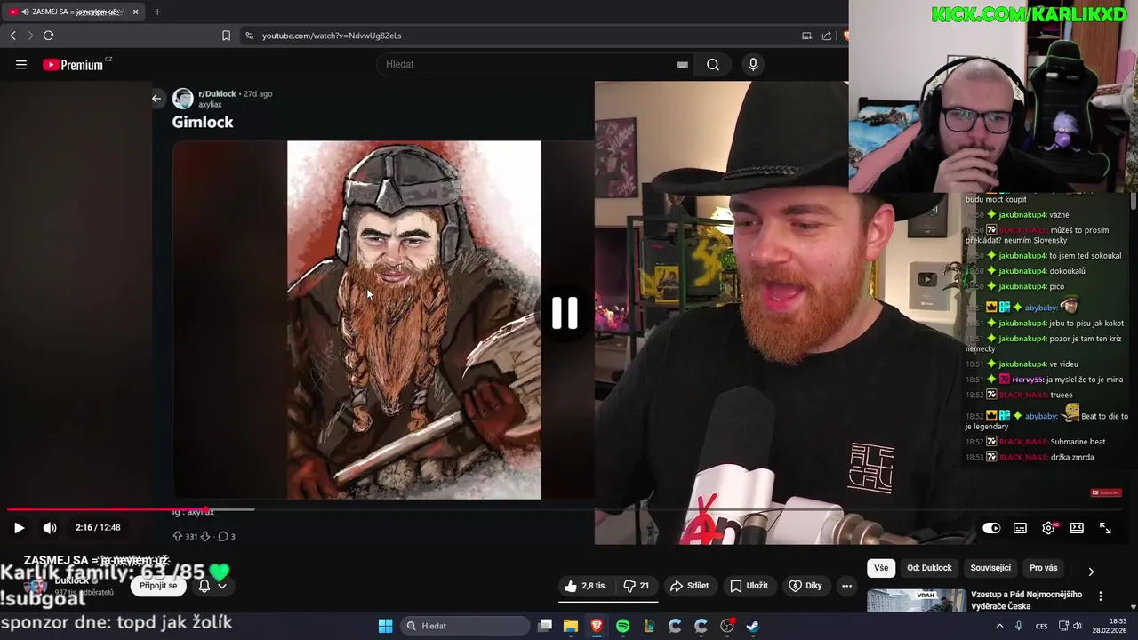This screenshot has width=1138, height=640.
Task: Change the CES keyboard language
Action: (x=1041, y=626)
